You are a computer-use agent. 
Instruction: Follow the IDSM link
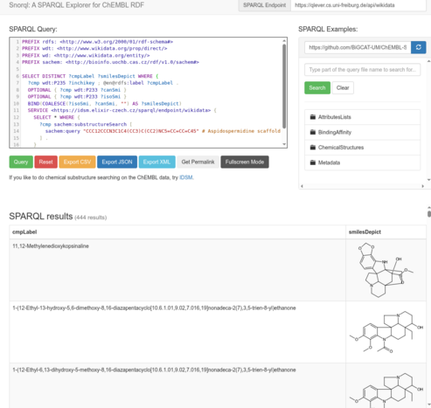click(x=186, y=177)
